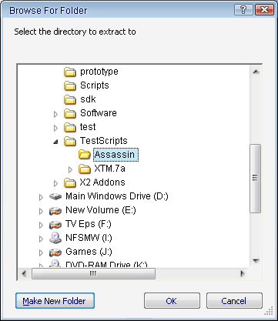Select 'NFSMW (I:)' label

89,238
